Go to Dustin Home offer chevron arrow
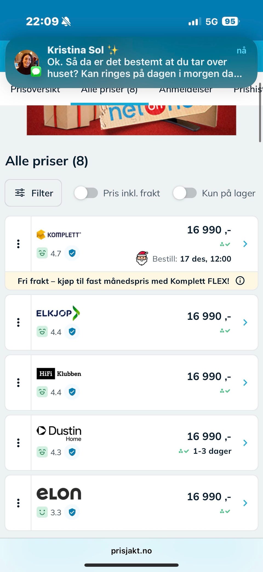 245,443
